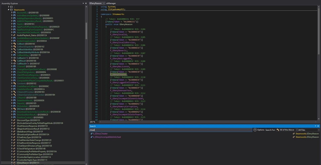Expand the CSteamGameServerAPIContext tree node
321x165 pixels.
[12, 95]
